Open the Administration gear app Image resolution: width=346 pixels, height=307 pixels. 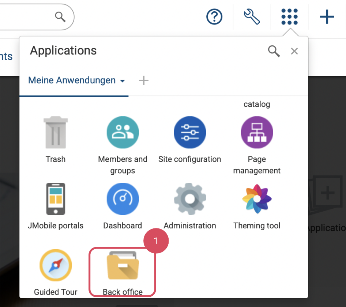click(x=189, y=199)
